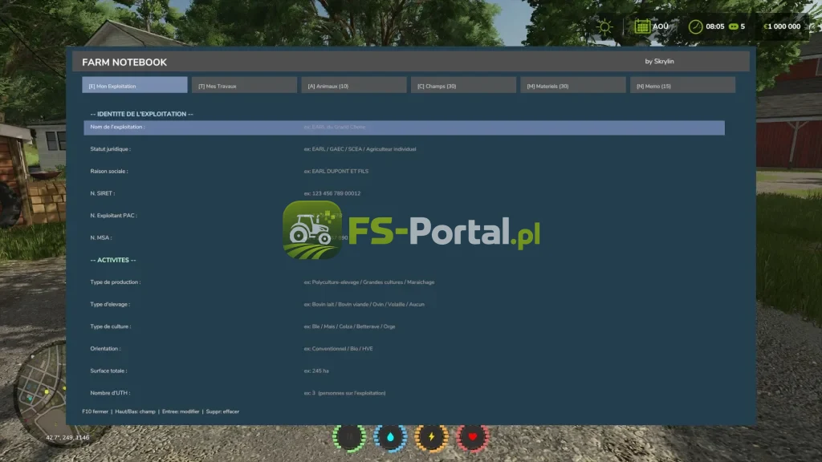This screenshot has width=822, height=462.
Task: Click the 'Haut/Bas: champ' hint
Action: [x=135, y=411]
